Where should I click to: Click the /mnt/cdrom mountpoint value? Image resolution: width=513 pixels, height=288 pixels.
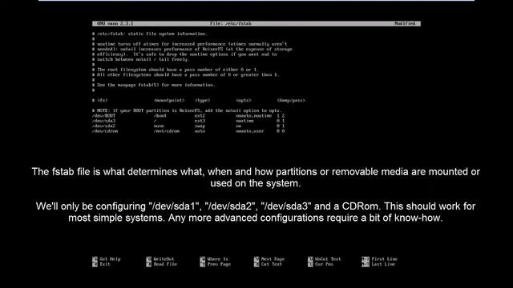pyautogui.click(x=167, y=131)
